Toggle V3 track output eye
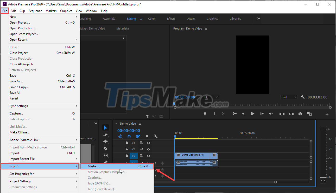Image resolution: width=336 pixels, height=193 pixels. point(148,143)
